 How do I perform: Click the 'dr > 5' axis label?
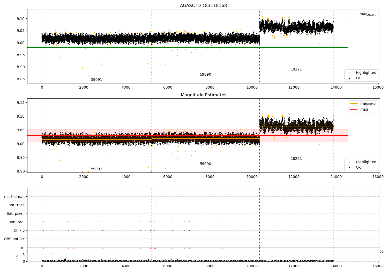(x=19, y=231)
